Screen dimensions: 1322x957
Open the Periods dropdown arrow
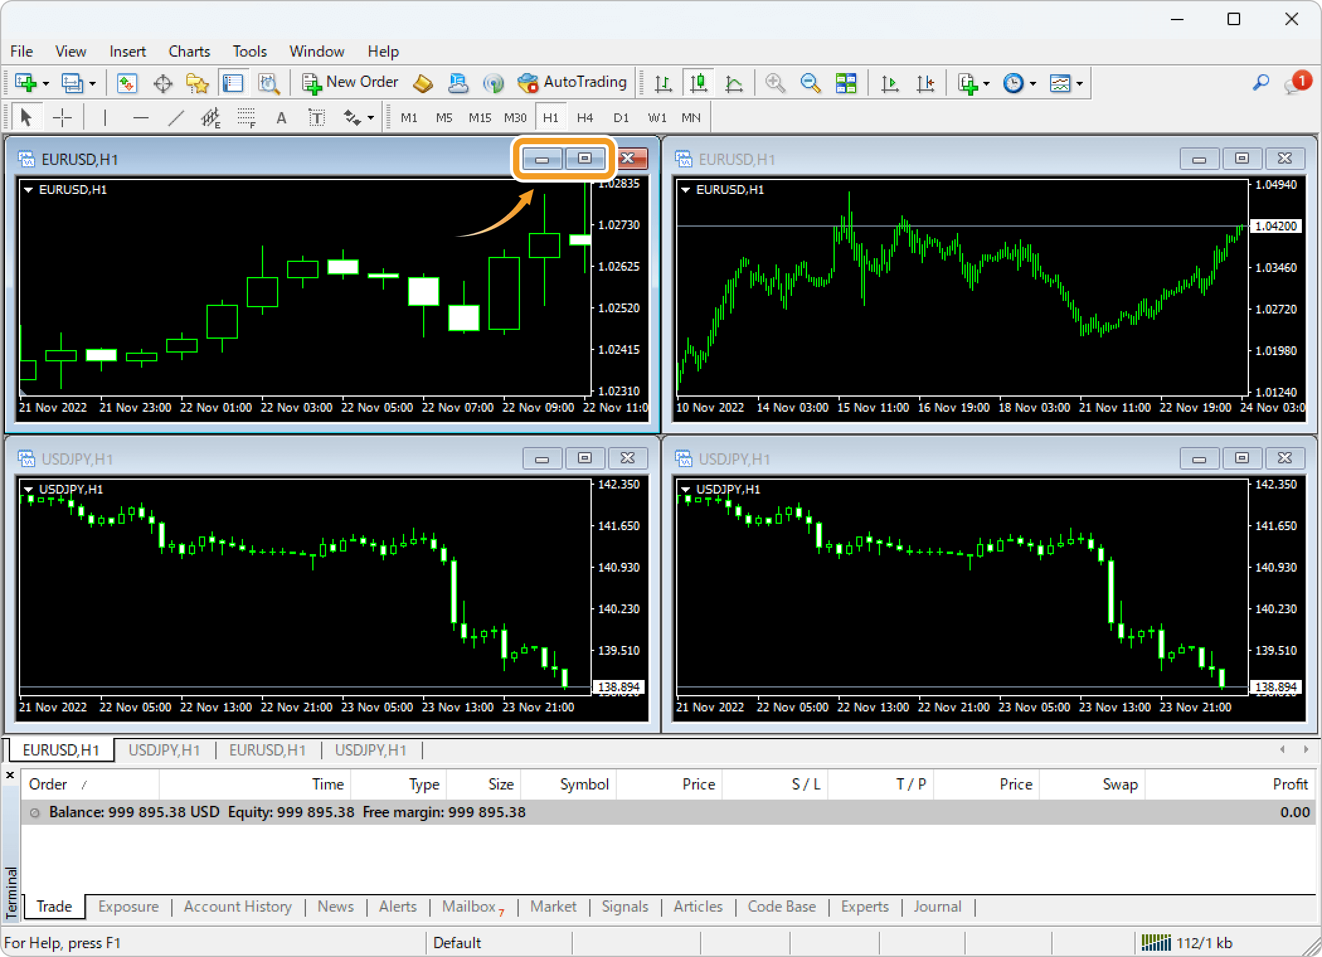(1033, 84)
